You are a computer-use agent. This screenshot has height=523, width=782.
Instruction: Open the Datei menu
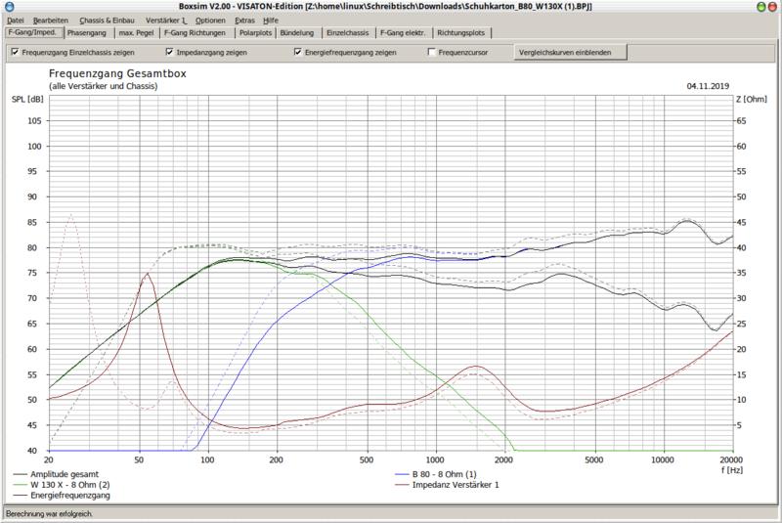16,20
